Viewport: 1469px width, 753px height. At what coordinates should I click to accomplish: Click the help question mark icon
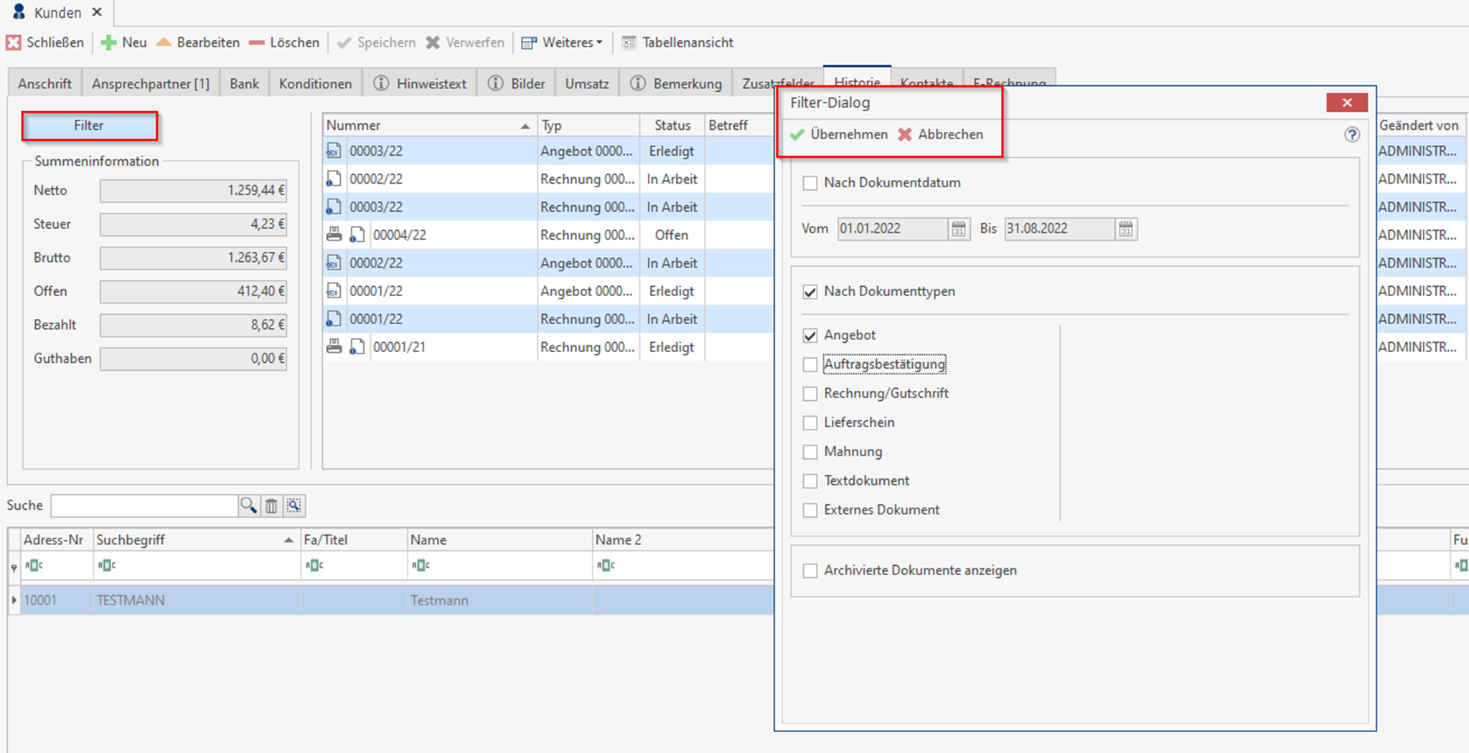pyautogui.click(x=1352, y=135)
